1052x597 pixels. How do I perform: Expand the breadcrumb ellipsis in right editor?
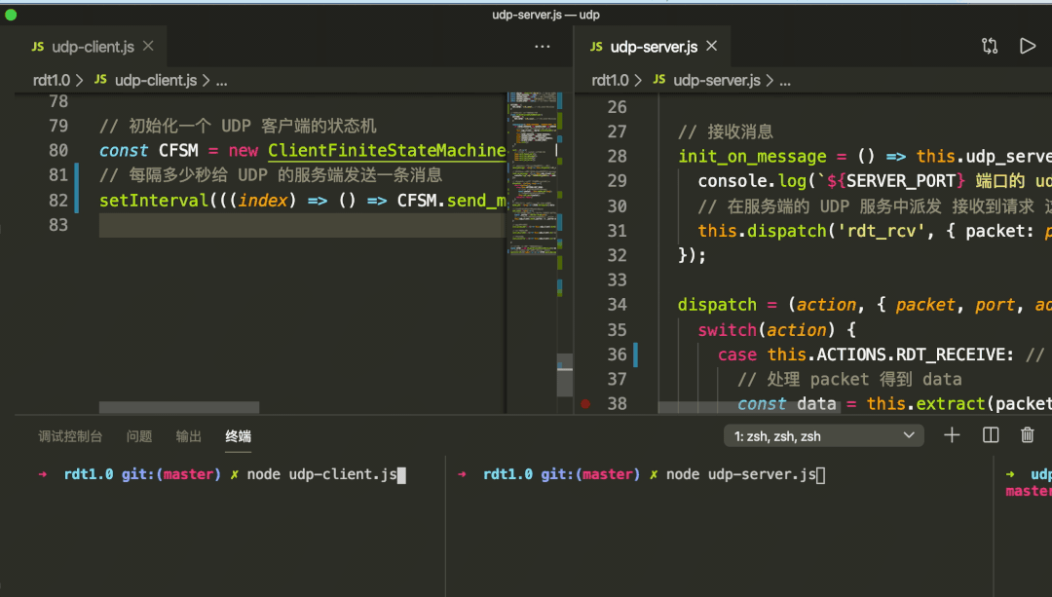point(785,81)
